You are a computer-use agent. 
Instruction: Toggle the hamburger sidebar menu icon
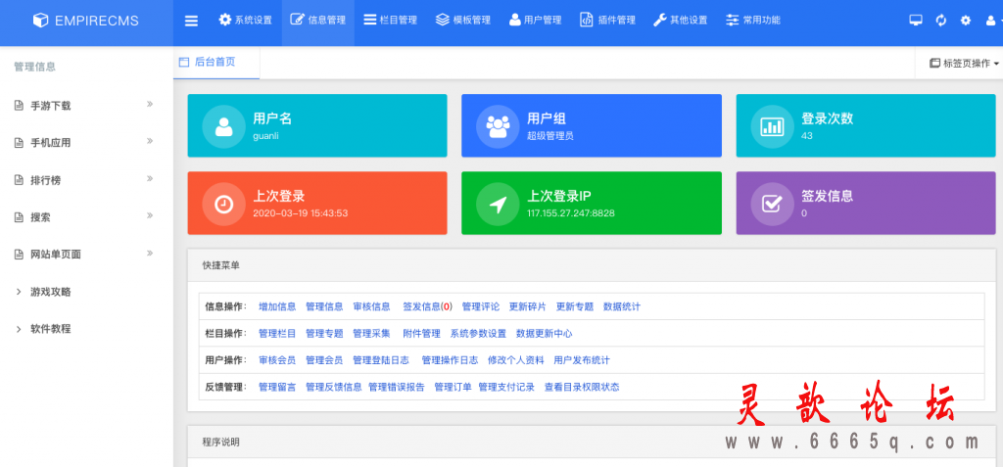[191, 21]
